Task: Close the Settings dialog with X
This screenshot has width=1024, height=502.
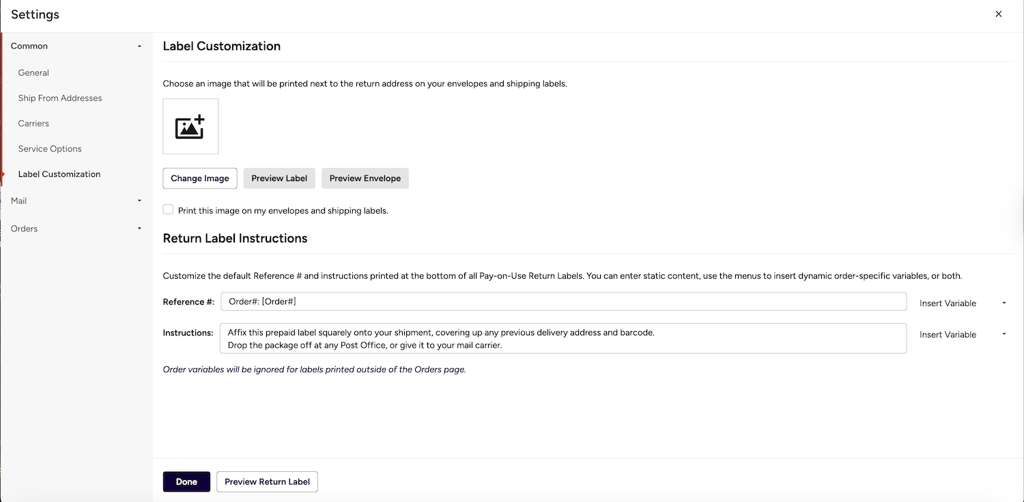Action: 998,14
